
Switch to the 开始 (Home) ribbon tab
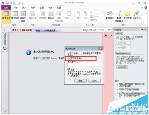coord(15,8)
